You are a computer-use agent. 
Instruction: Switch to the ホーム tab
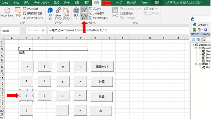tap(16, 3)
